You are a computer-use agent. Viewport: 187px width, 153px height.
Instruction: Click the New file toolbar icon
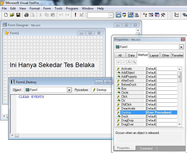(6, 15)
